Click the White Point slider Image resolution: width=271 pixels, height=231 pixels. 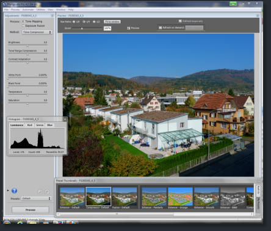tap(27, 78)
